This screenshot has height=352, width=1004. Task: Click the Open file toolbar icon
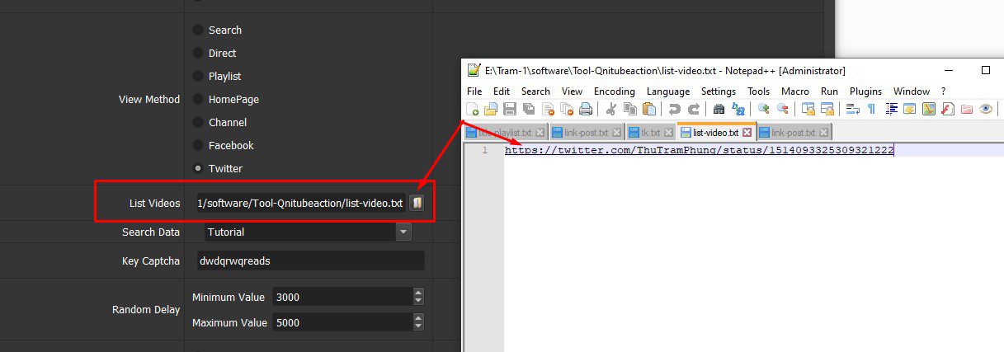coord(491,109)
